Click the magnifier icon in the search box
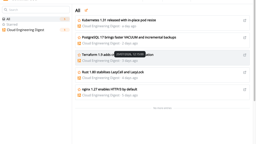The width and height of the screenshot is (256, 144). pos(6,10)
